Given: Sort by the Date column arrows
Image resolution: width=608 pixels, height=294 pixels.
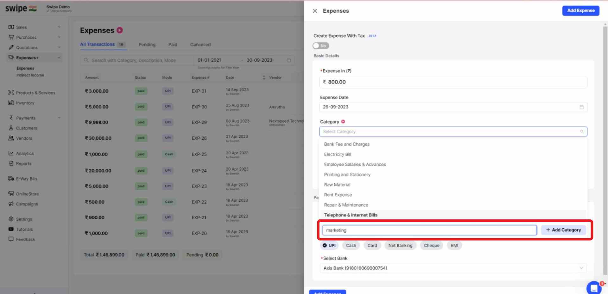Looking at the screenshot, I should pos(264,77).
